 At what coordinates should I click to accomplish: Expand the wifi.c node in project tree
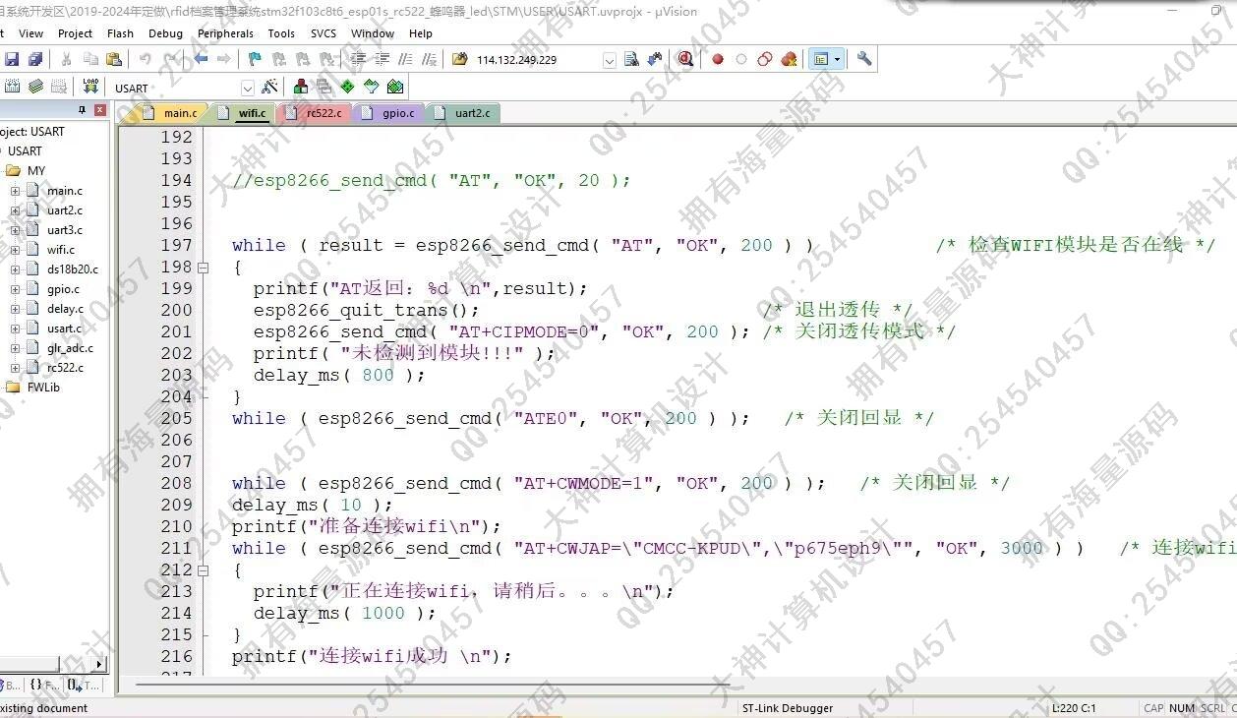coord(15,250)
